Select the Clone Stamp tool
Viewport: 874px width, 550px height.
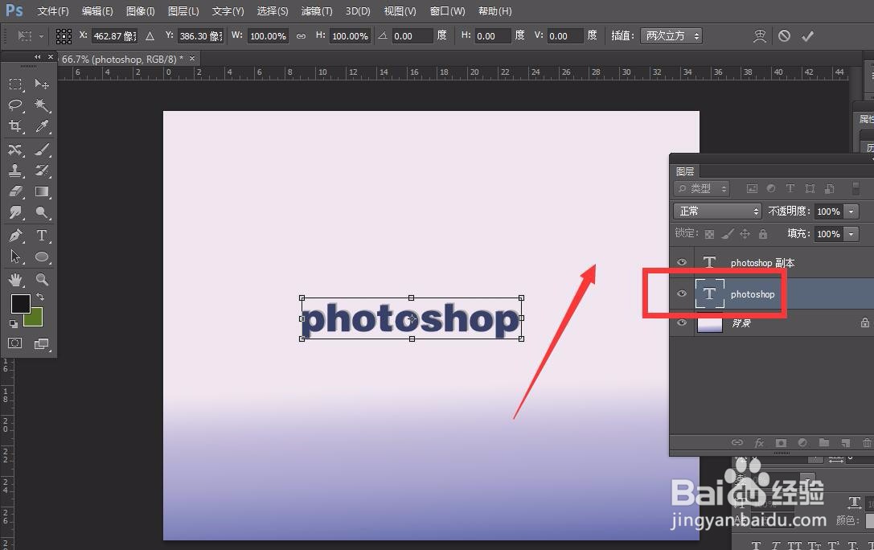15,170
